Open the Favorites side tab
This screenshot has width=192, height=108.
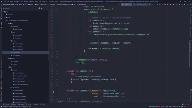click(1, 63)
